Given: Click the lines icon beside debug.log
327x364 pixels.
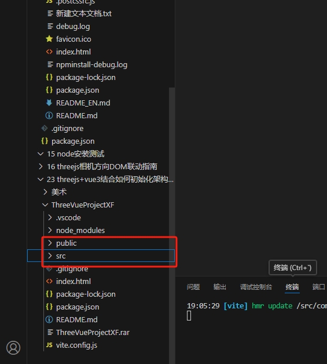Looking at the screenshot, I should click(50, 26).
